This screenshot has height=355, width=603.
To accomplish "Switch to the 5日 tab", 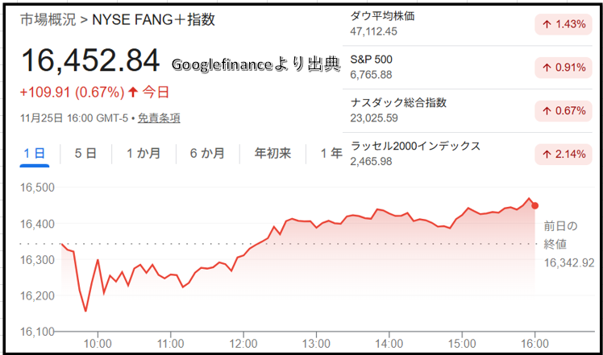I will (85, 153).
